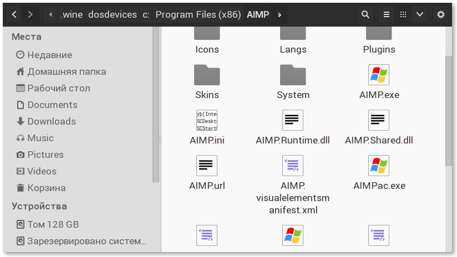Select the AIMP.ini file thumbnail
Screen dimensions: 457x257
point(207,120)
